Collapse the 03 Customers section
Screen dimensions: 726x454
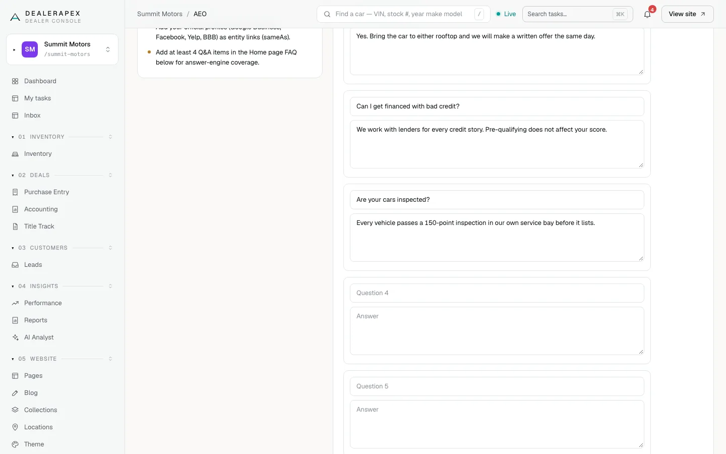63,248
